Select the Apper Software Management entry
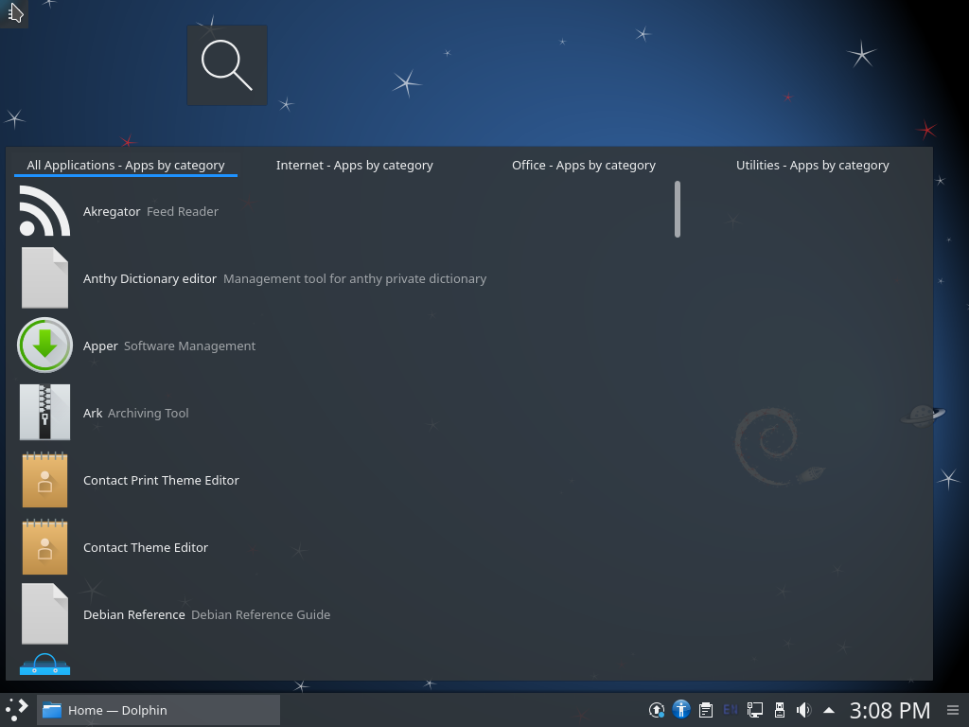 [344, 345]
